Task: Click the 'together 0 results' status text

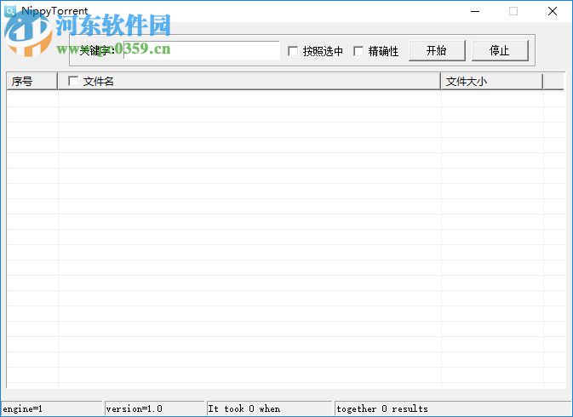Action: 382,409
